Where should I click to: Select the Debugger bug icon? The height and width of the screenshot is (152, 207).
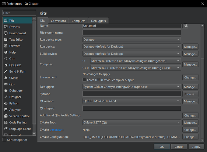(x=6, y=91)
